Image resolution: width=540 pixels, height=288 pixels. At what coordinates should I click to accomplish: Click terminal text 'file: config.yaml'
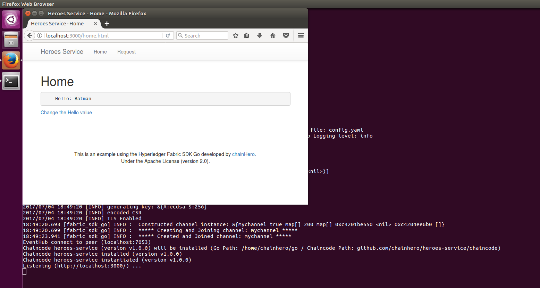click(337, 130)
